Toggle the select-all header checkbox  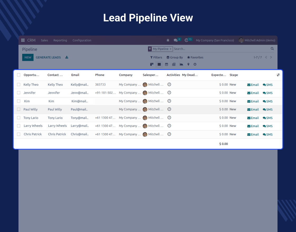click(19, 75)
